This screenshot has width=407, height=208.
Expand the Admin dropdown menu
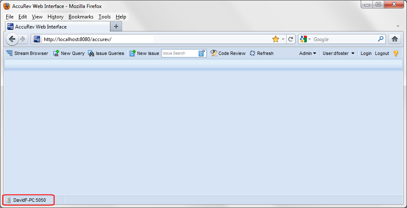click(x=308, y=53)
